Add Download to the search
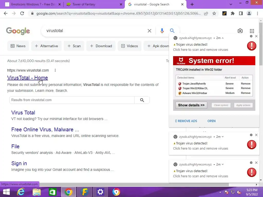 101,46
